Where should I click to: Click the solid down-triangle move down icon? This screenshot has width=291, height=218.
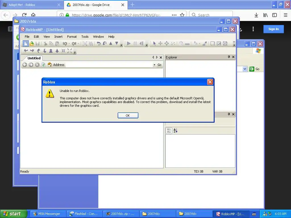(117, 43)
